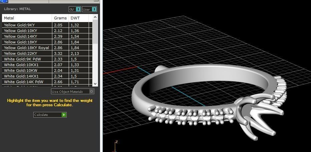
Task: Select the Yellow Gold:22KY row
Action: point(47,53)
